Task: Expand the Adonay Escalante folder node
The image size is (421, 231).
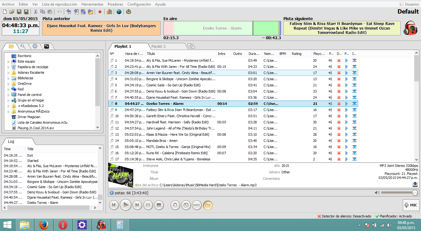Action: point(9,73)
